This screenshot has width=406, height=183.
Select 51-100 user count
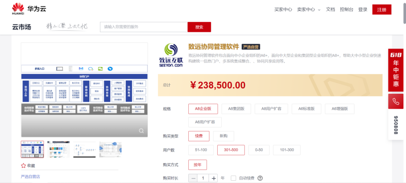pyautogui.click(x=201, y=150)
